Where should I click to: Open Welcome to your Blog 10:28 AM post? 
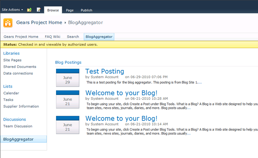(x=121, y=93)
